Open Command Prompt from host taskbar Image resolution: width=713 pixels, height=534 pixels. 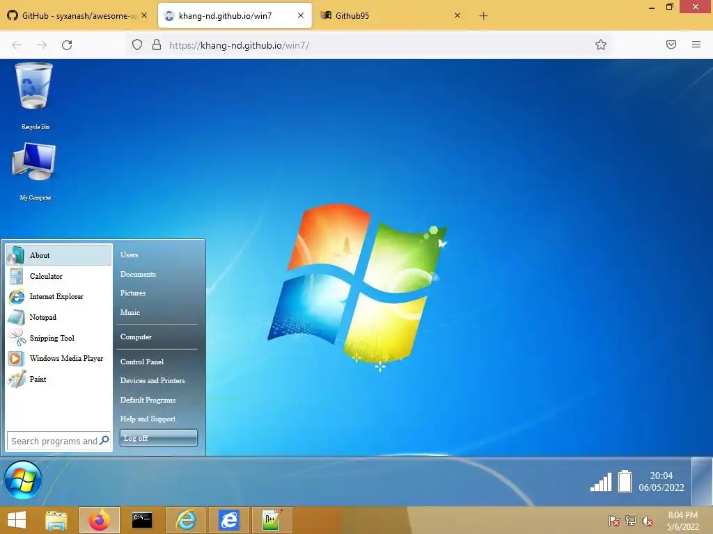(x=142, y=520)
